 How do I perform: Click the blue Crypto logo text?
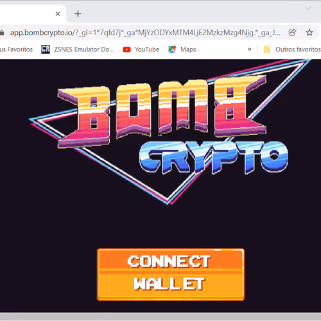tap(214, 157)
